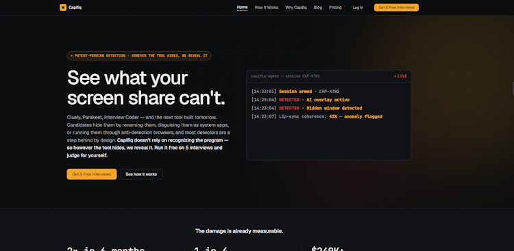Click the page scrollbar thumb

(513, 88)
